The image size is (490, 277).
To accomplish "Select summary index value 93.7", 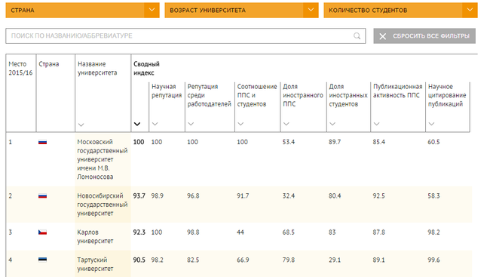I will (x=139, y=196).
